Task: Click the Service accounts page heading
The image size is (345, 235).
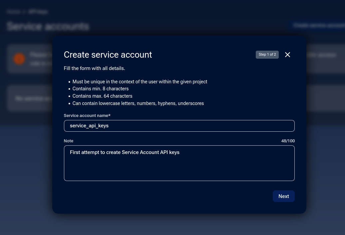Action: (x=48, y=26)
